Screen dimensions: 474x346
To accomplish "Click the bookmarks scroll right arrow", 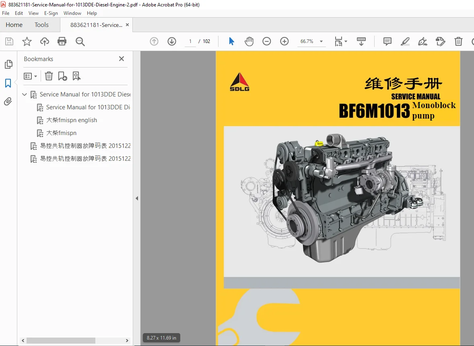I will click(x=127, y=340).
